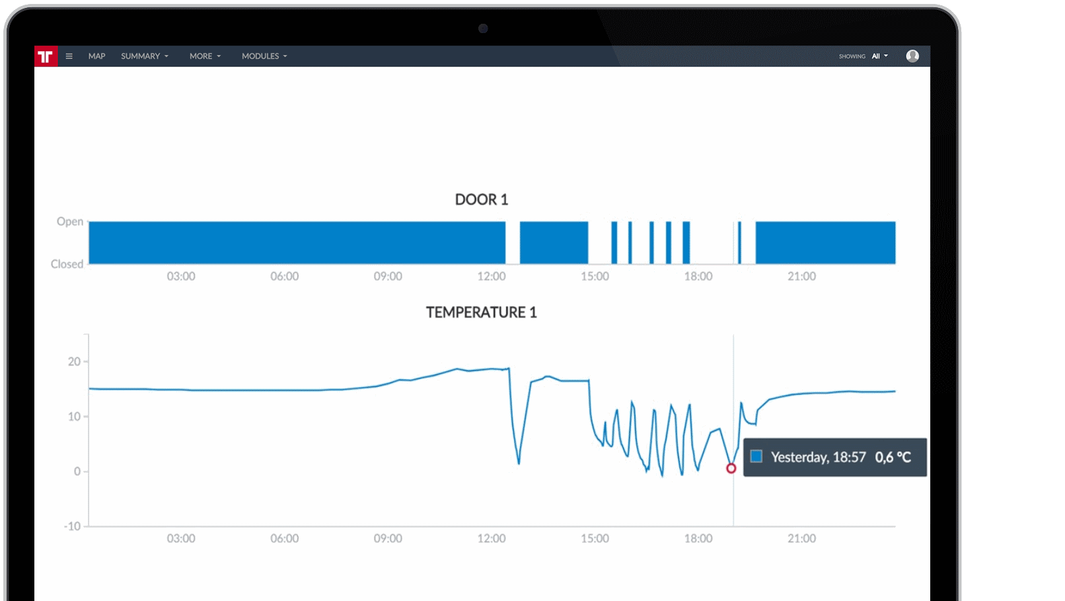Click the 06:00 label under the door chart
The height and width of the screenshot is (601, 1065).
(x=284, y=276)
